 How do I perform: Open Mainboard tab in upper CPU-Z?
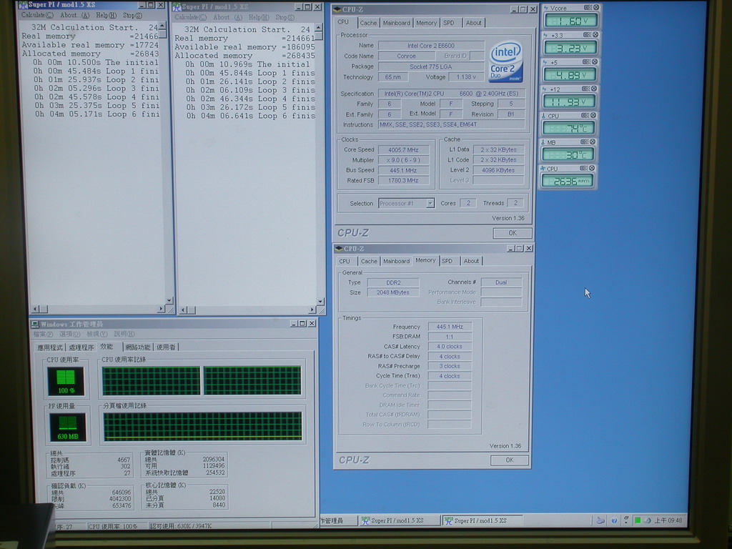[x=396, y=23]
